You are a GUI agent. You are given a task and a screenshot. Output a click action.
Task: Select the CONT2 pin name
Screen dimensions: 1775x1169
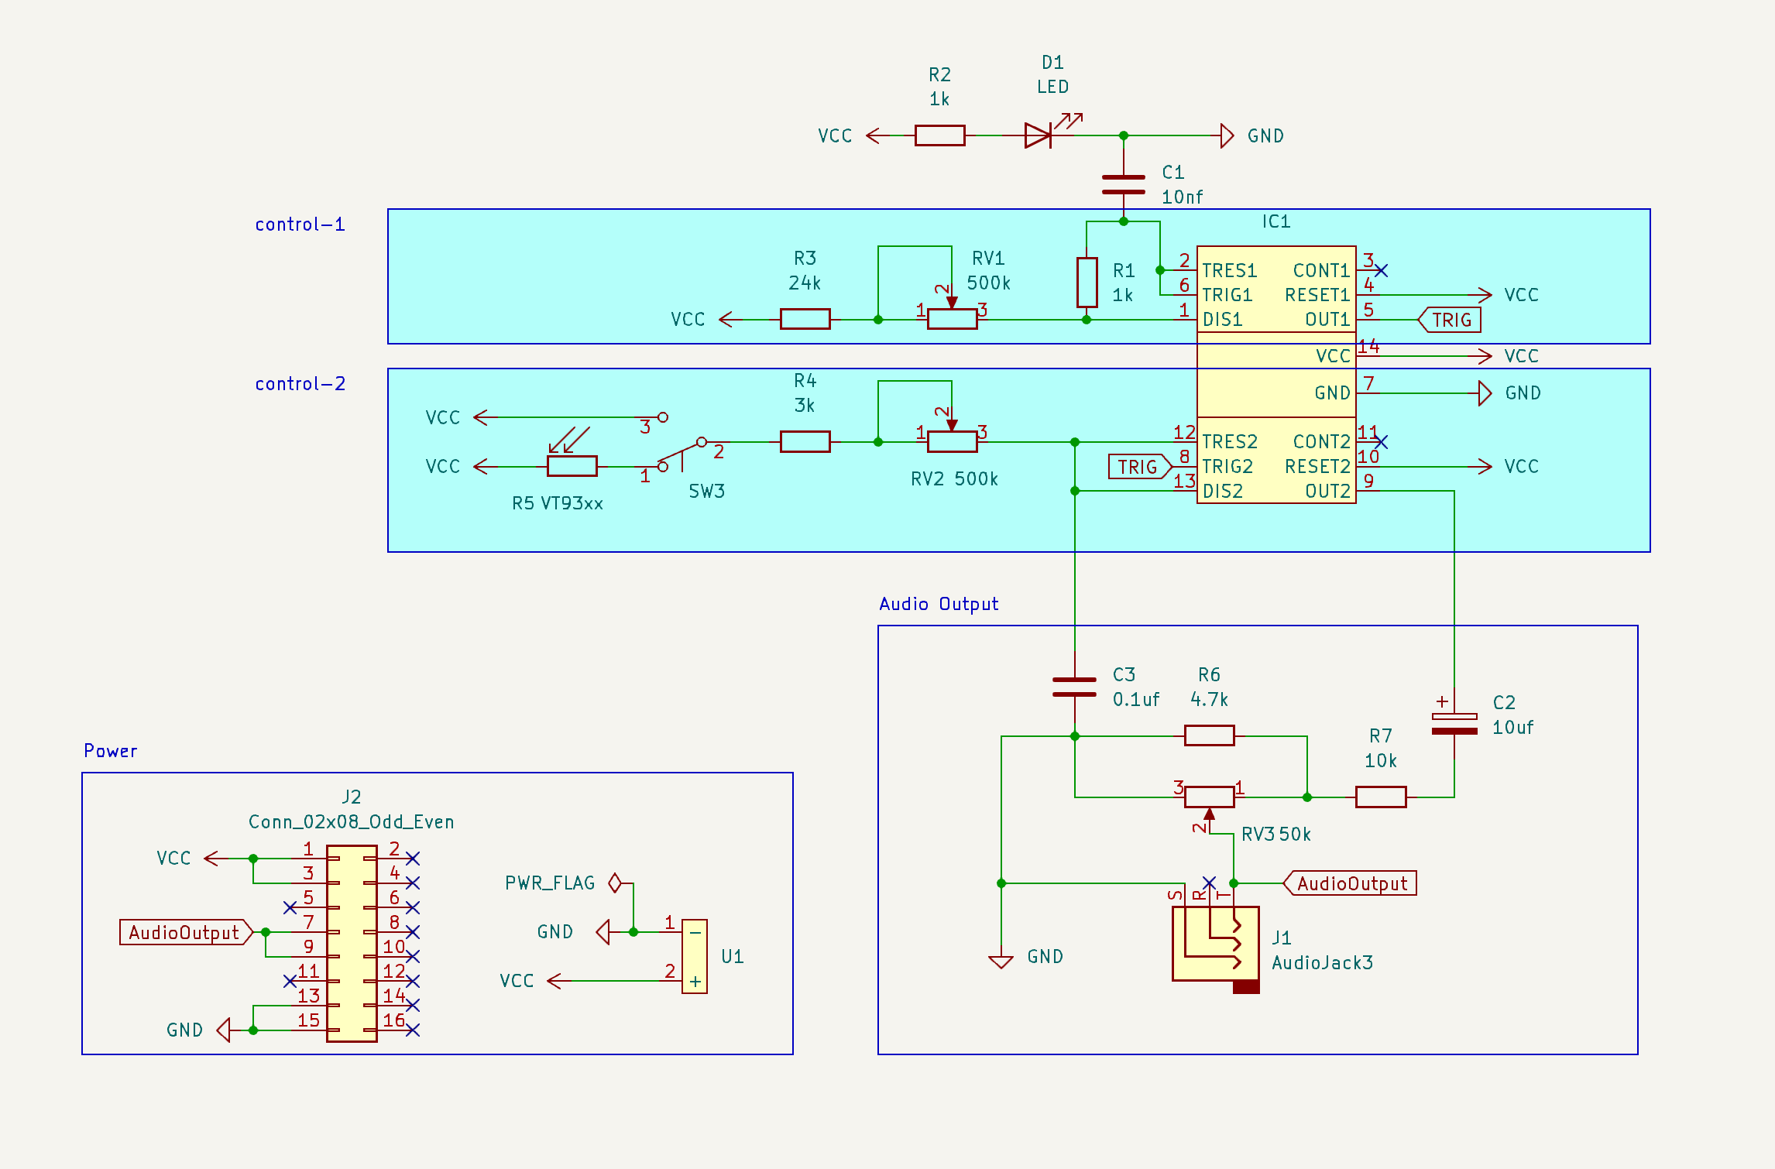pyautogui.click(x=1322, y=442)
